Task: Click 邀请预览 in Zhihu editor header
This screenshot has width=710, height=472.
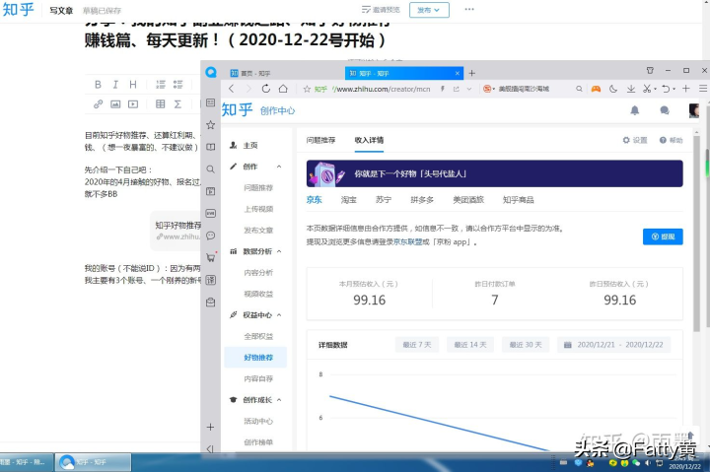Action: click(381, 10)
